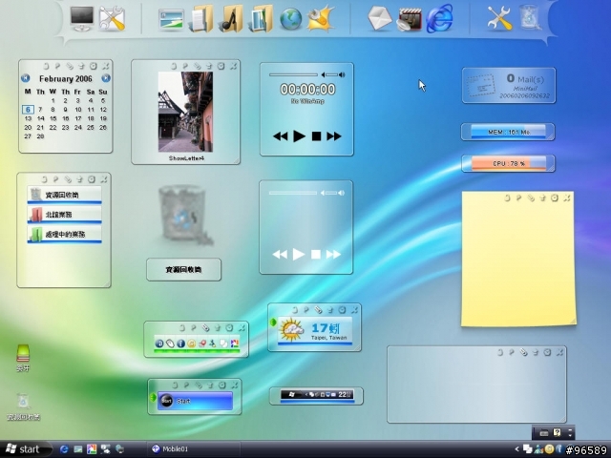
Task: Open the globe network icon in the top dock
Action: click(x=290, y=18)
